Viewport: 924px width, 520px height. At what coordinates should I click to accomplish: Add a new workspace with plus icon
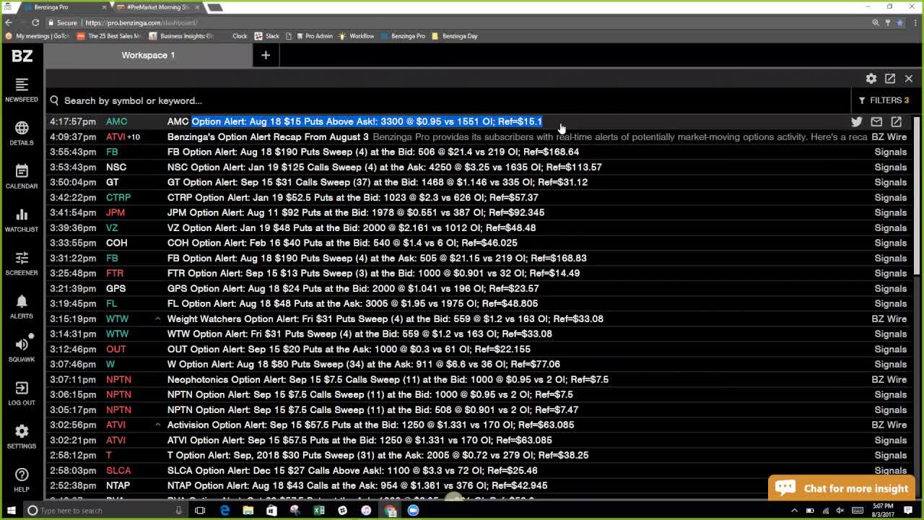click(266, 55)
